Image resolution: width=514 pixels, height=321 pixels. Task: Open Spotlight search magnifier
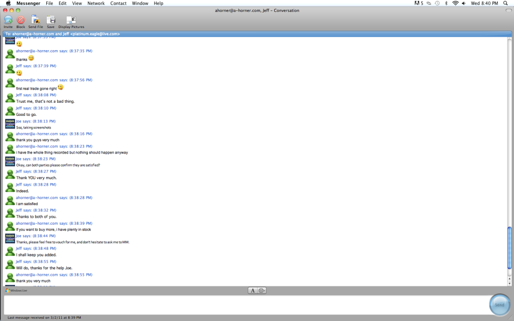[505, 4]
